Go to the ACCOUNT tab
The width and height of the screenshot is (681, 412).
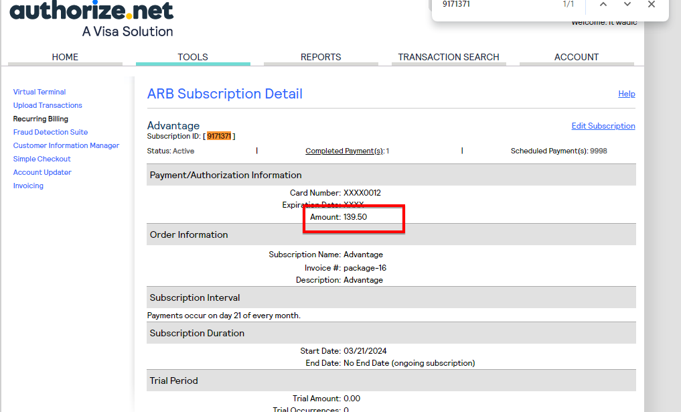point(577,57)
